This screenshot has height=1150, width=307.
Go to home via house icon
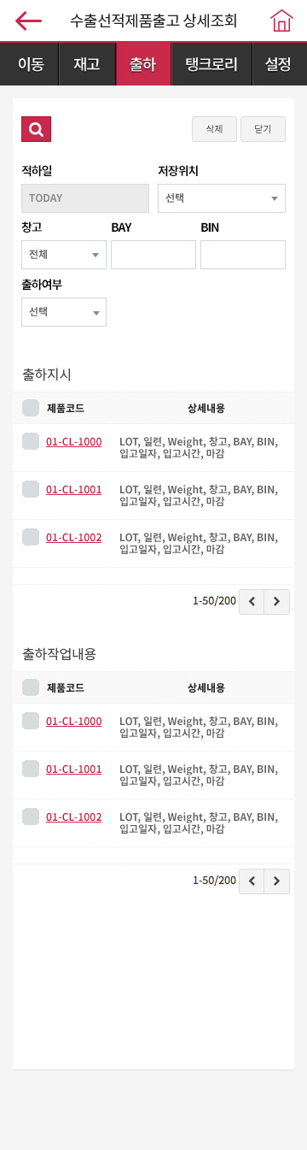[281, 21]
